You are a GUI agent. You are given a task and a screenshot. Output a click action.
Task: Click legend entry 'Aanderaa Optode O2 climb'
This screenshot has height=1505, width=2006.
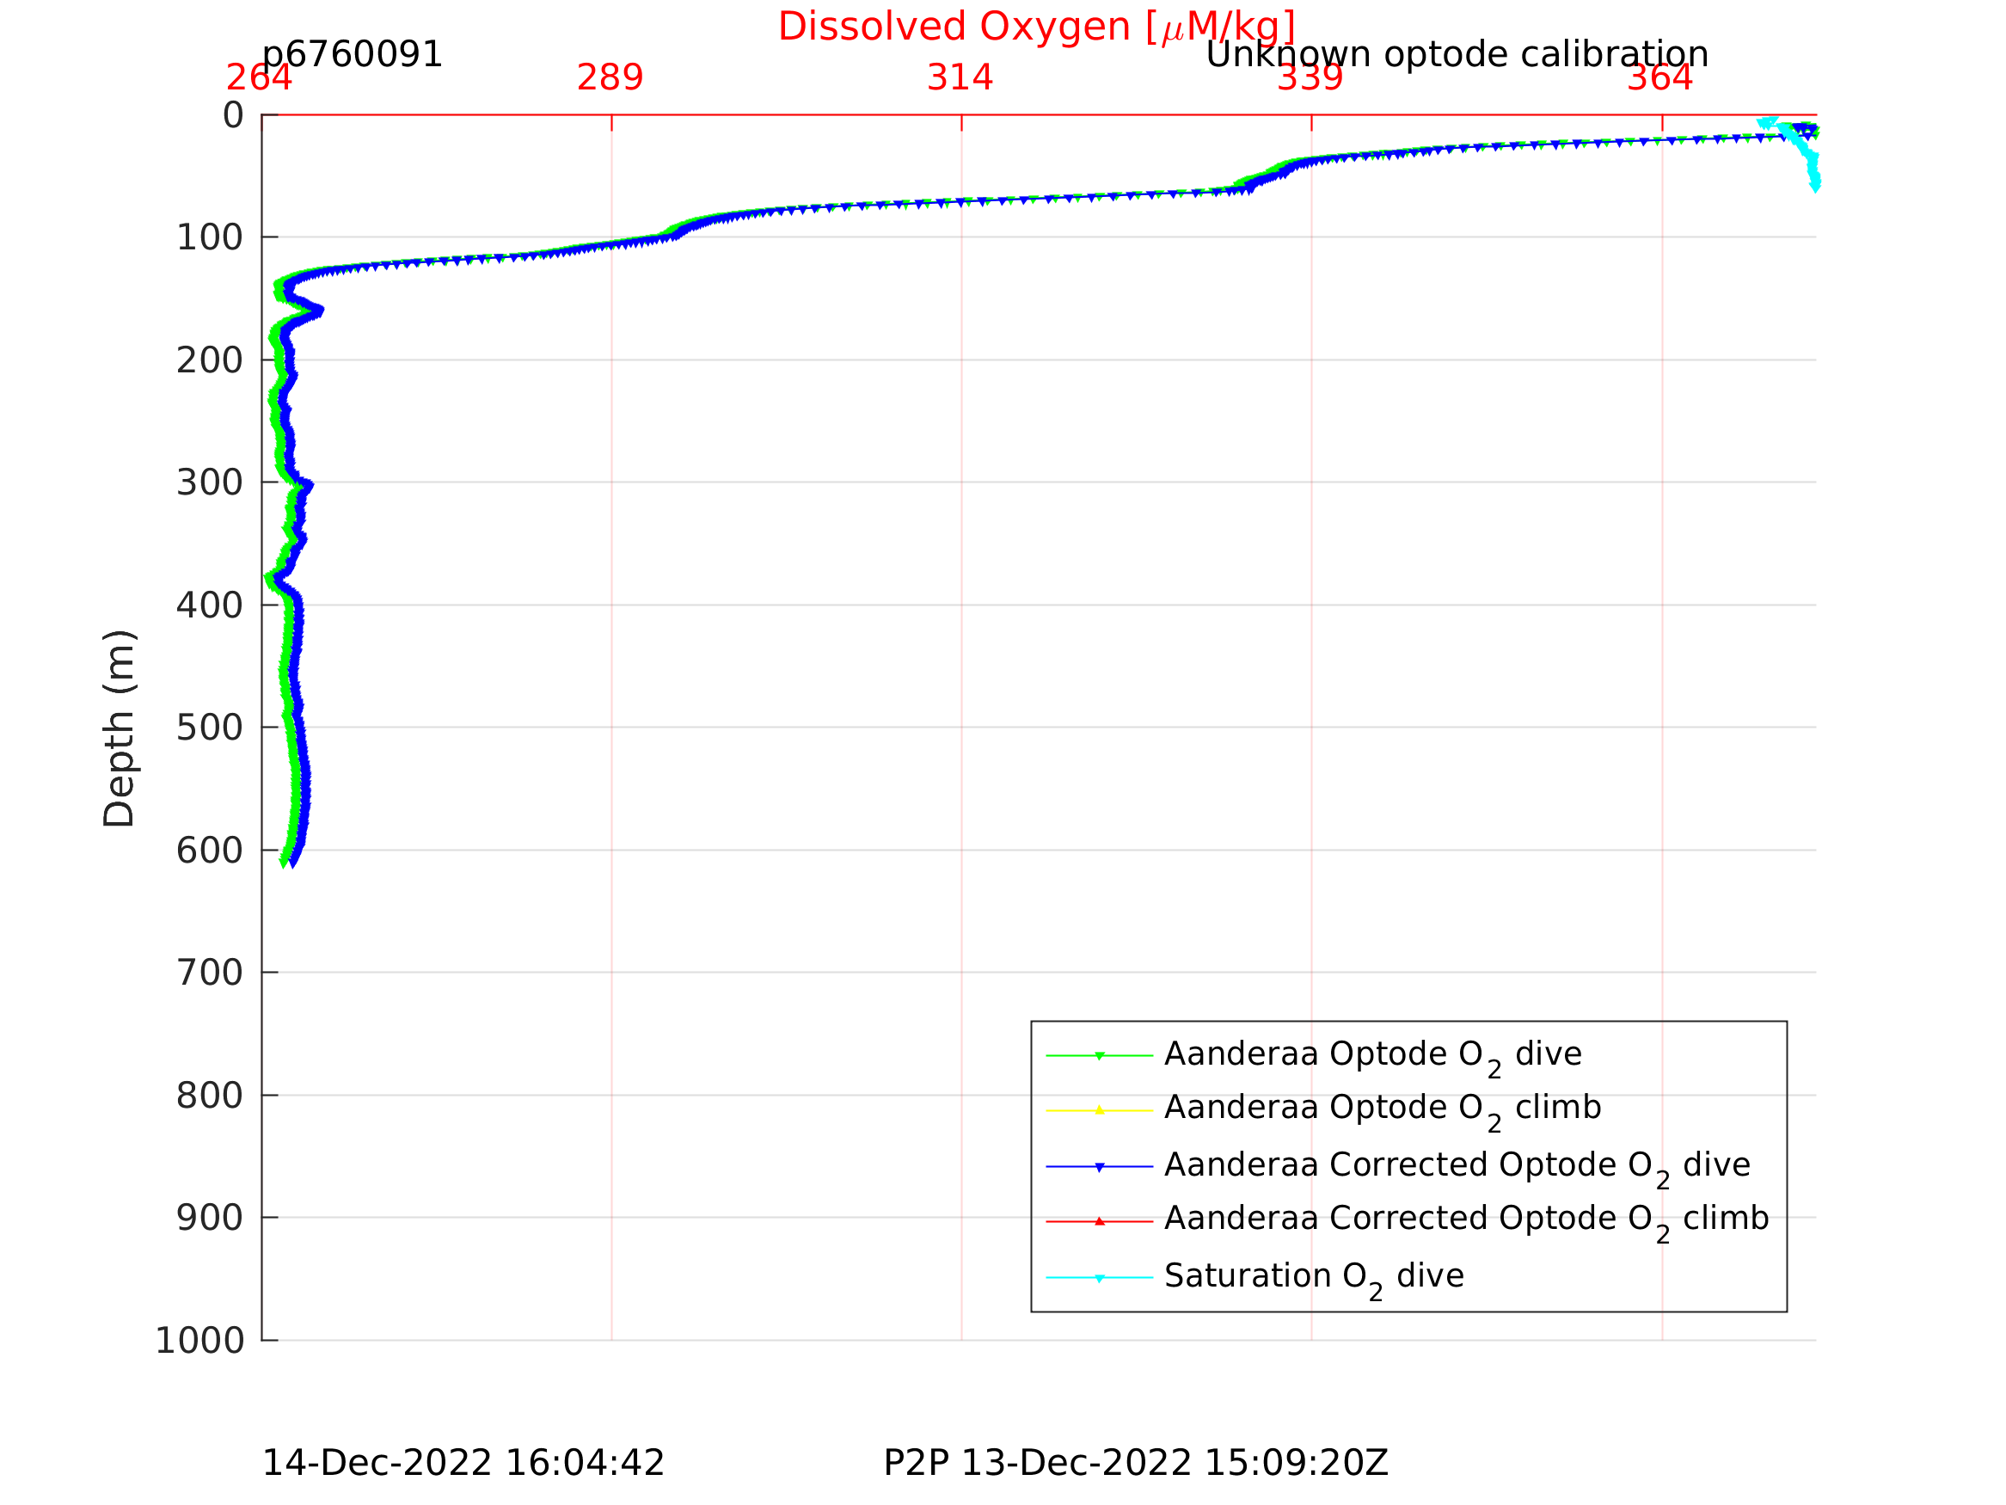click(x=1383, y=1110)
